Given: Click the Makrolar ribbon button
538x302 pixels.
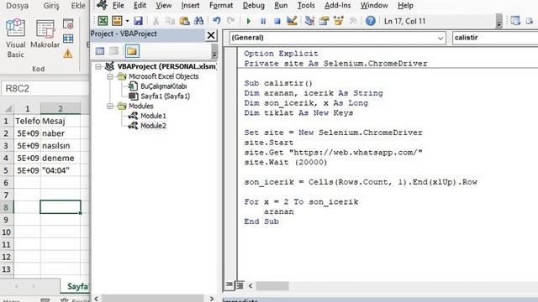Looking at the screenshot, I should 45,34.
